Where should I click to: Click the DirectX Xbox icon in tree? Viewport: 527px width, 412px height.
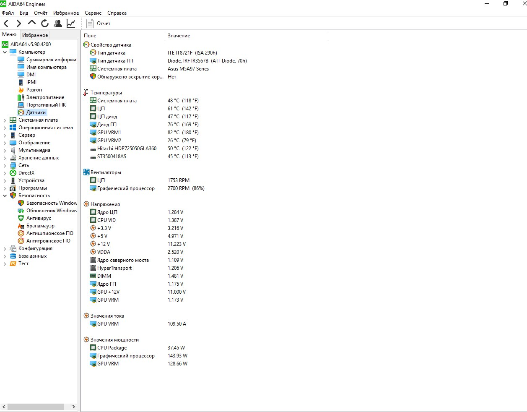point(13,173)
